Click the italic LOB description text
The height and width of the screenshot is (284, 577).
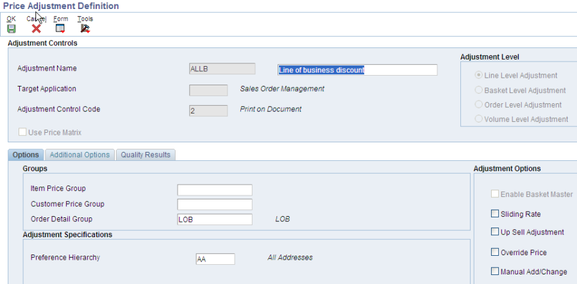tap(283, 219)
